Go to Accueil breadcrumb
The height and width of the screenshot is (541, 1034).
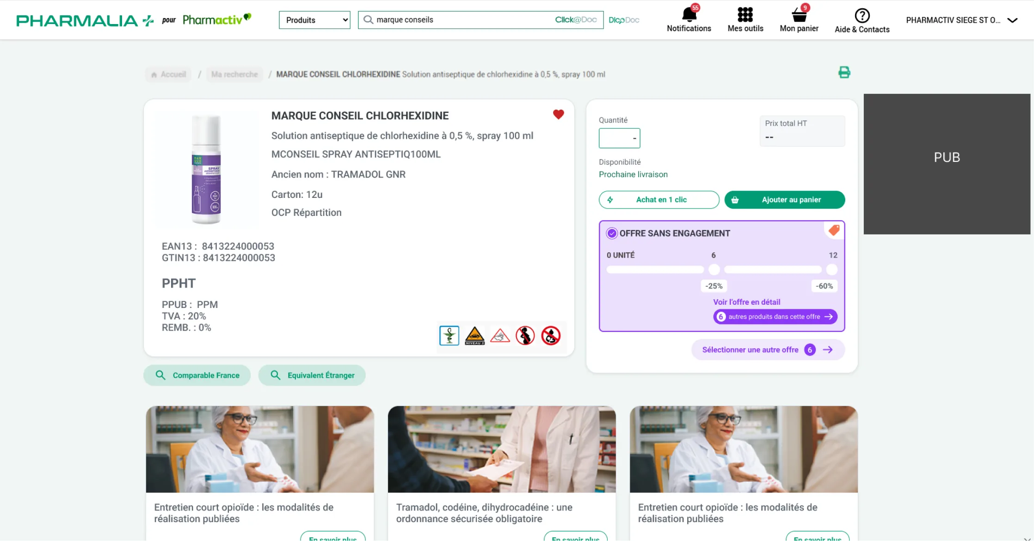(169, 74)
